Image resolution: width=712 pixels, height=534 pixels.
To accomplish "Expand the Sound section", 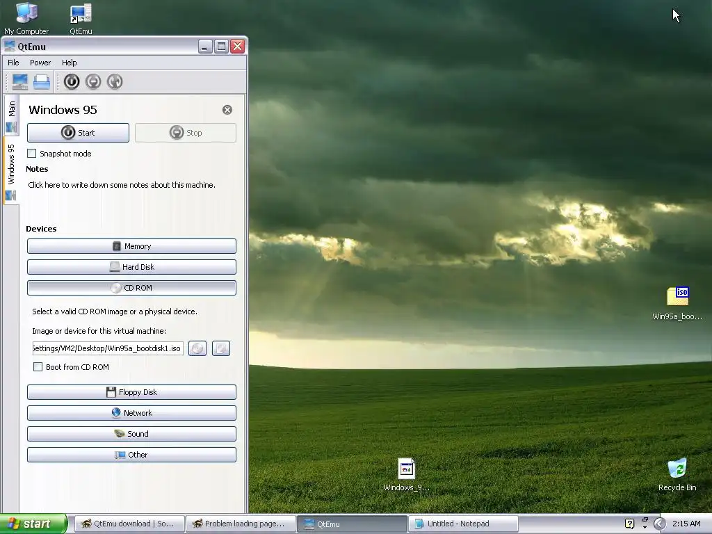I will coord(131,434).
